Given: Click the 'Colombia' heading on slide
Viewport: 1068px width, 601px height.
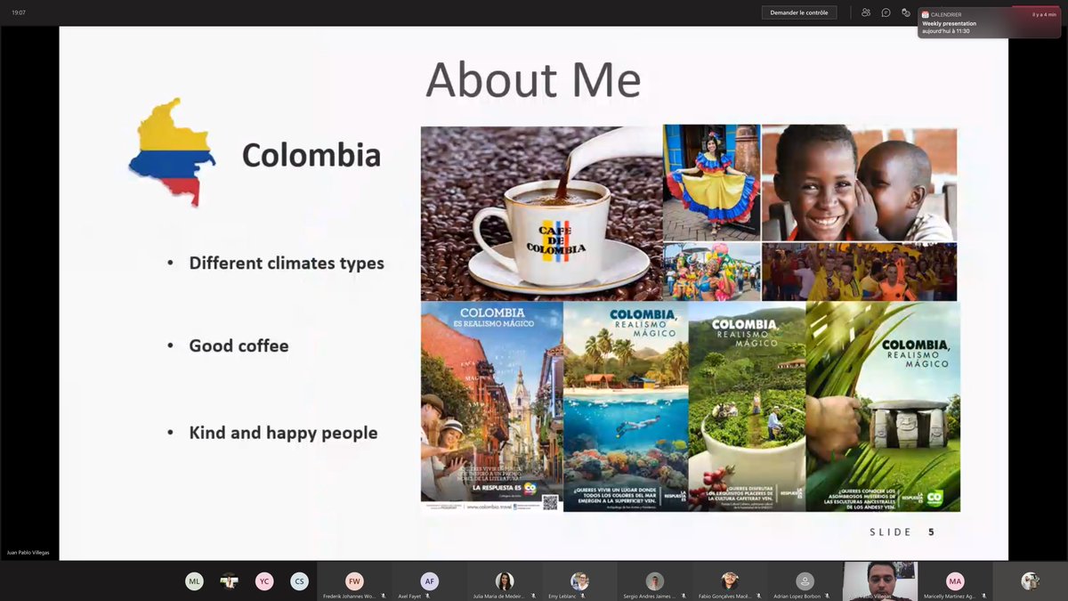Looking at the screenshot, I should coord(311,156).
